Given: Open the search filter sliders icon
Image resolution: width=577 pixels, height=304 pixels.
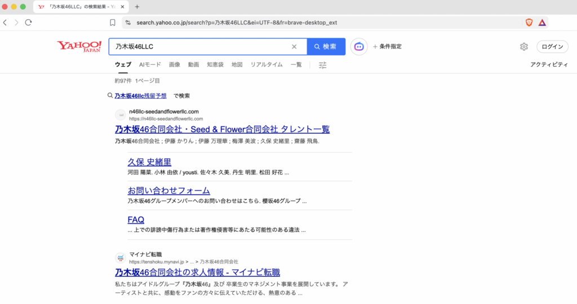Looking at the screenshot, I should click(x=323, y=65).
